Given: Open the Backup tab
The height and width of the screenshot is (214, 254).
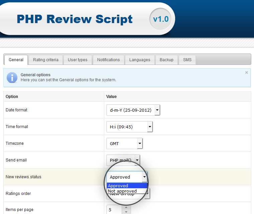Looking at the screenshot, I should tap(166, 60).
